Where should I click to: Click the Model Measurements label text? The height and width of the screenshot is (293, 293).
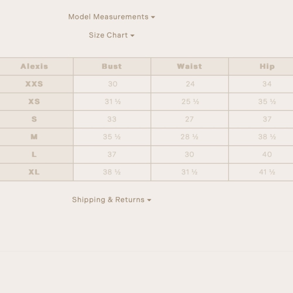point(108,17)
